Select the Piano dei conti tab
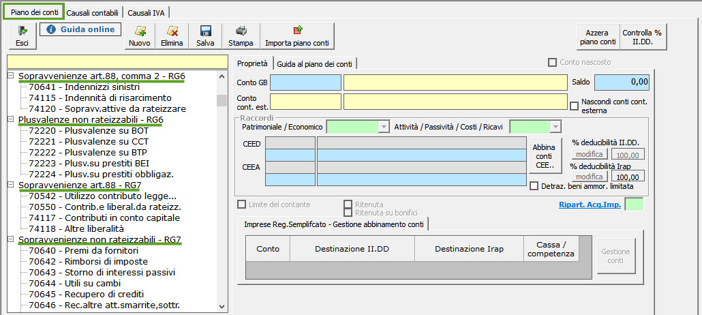The width and height of the screenshot is (702, 315). [34, 12]
